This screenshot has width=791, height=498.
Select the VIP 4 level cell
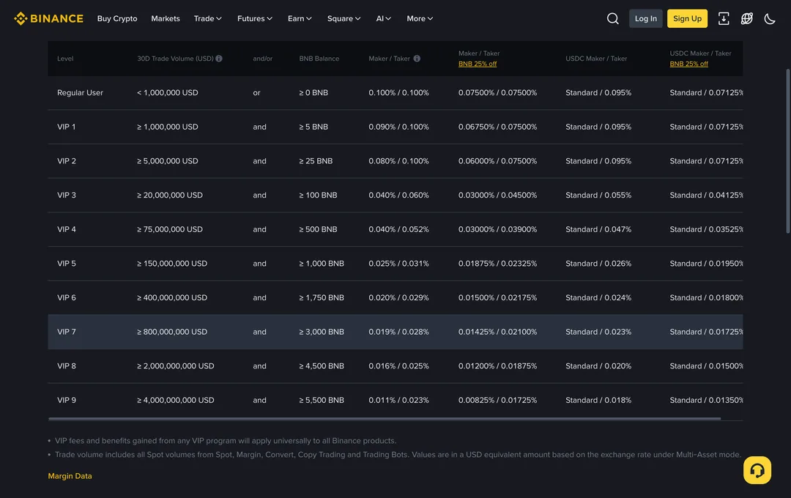coord(67,229)
